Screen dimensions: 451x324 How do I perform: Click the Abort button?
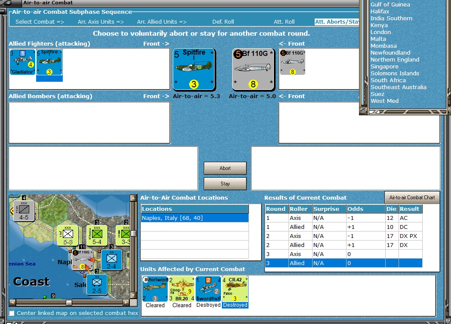tap(225, 168)
